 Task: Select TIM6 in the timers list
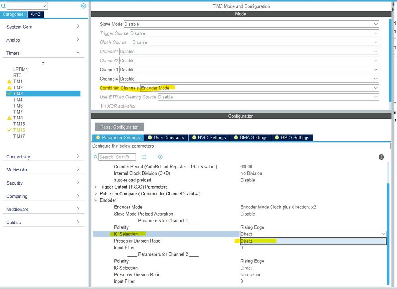[x=18, y=106]
